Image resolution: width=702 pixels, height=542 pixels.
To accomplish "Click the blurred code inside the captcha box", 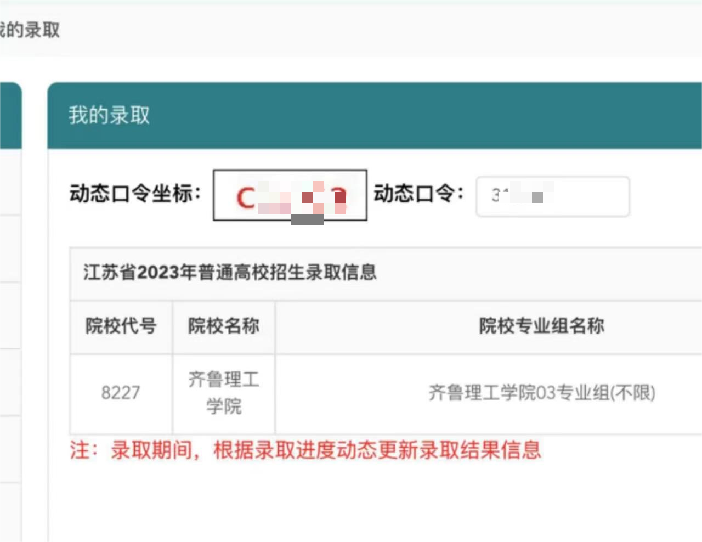I will tap(290, 196).
